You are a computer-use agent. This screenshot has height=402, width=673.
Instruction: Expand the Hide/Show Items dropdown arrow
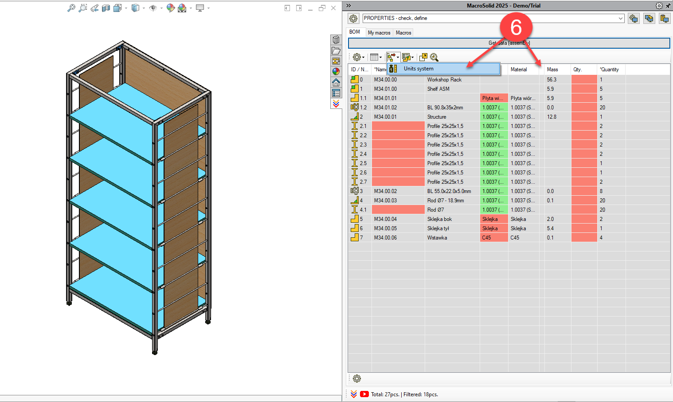click(161, 8)
